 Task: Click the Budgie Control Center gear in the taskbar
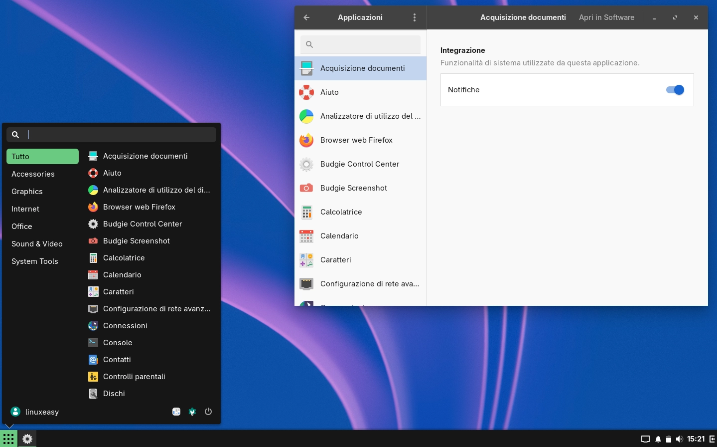pos(27,439)
